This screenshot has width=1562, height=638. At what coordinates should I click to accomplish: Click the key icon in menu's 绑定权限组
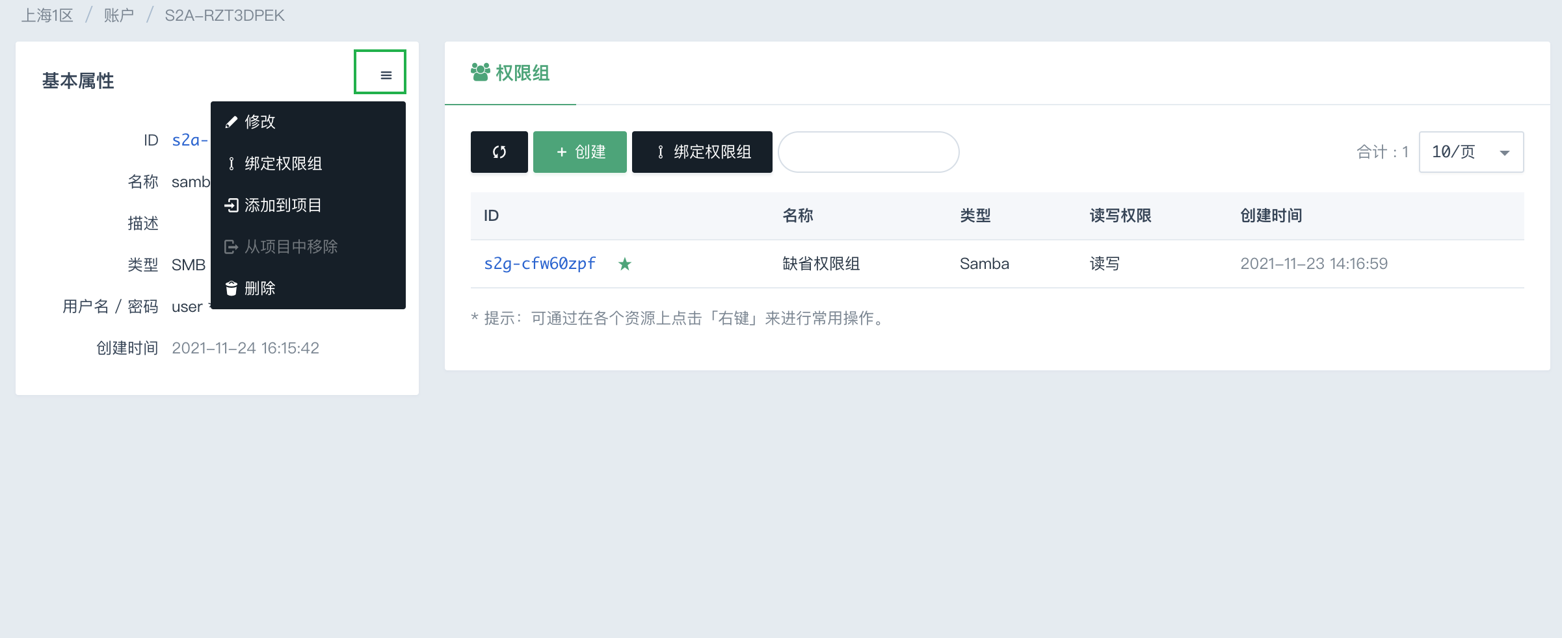231,164
